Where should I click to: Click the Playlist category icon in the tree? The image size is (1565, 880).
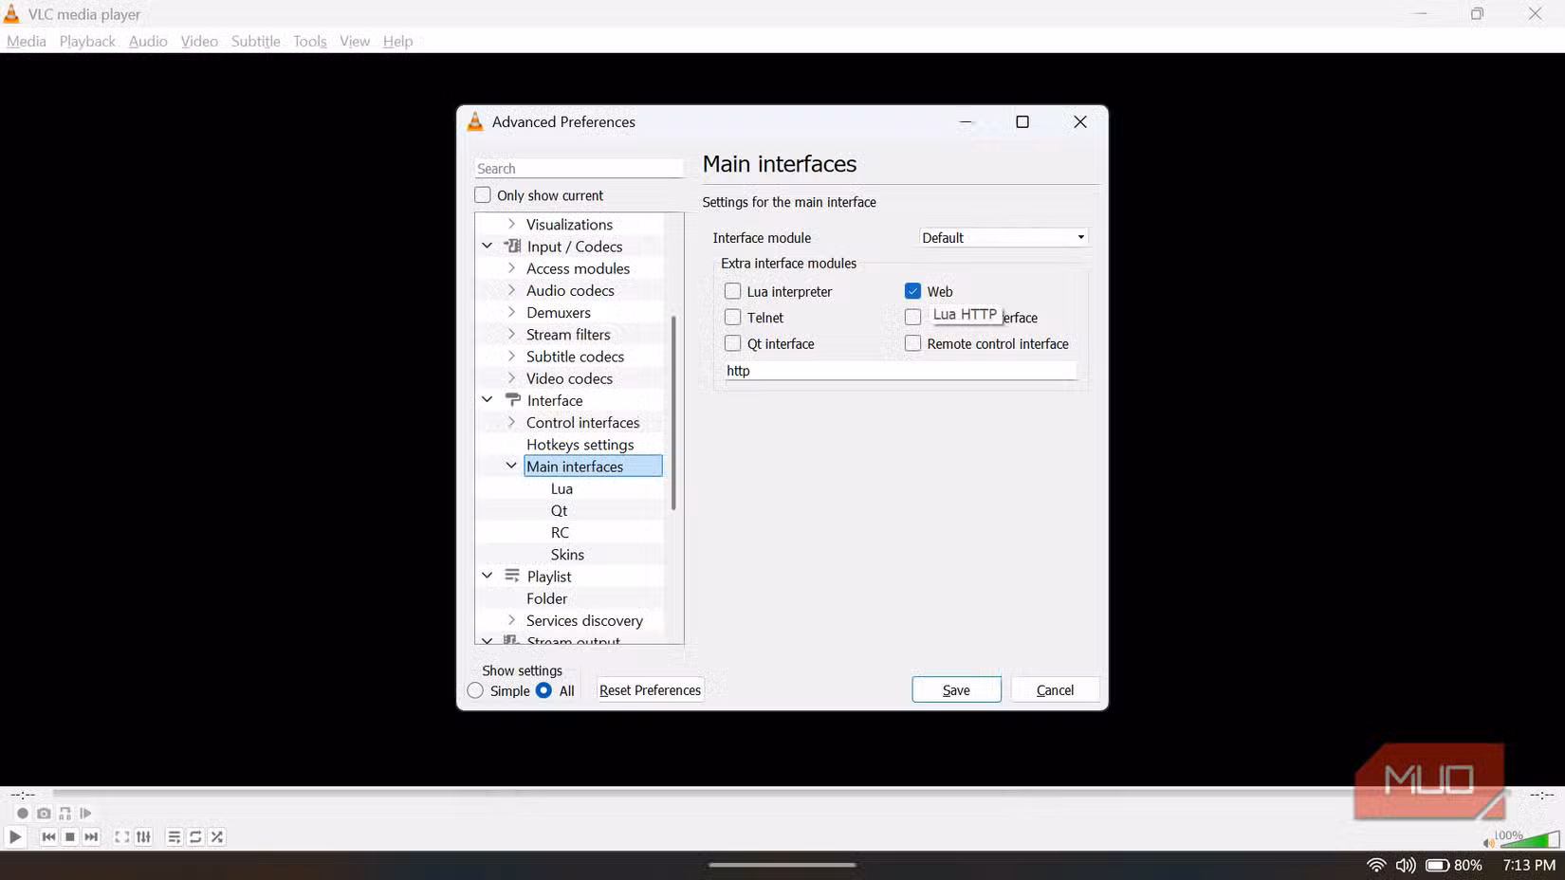coord(512,577)
